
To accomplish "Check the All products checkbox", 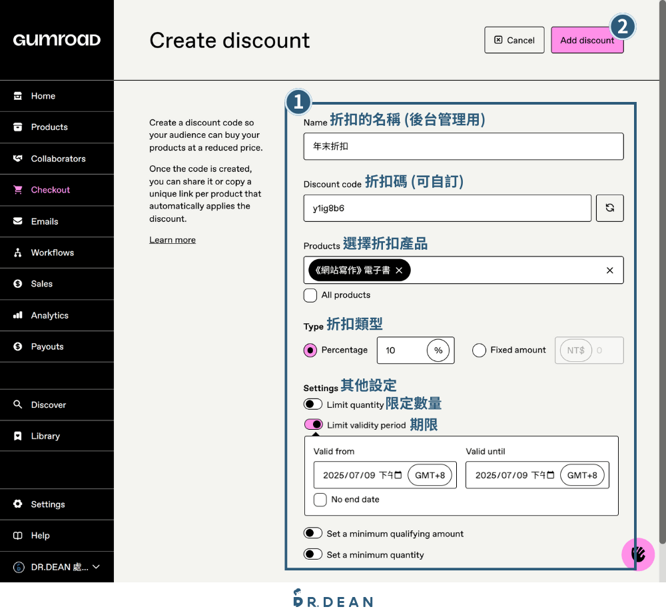I will click(310, 295).
